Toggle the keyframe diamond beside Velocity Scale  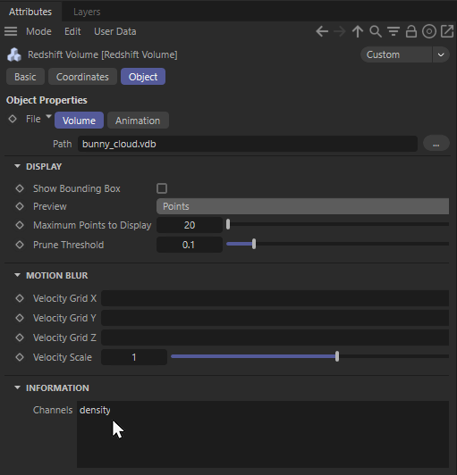pos(20,357)
